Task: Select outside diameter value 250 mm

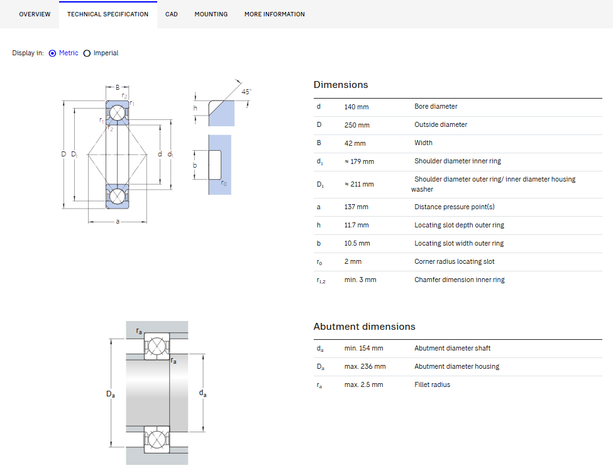Action: tap(356, 126)
